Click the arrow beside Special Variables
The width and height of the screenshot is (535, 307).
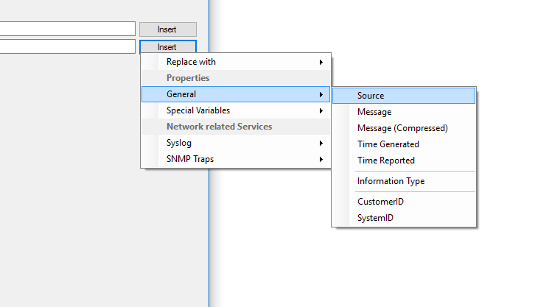[x=321, y=110]
